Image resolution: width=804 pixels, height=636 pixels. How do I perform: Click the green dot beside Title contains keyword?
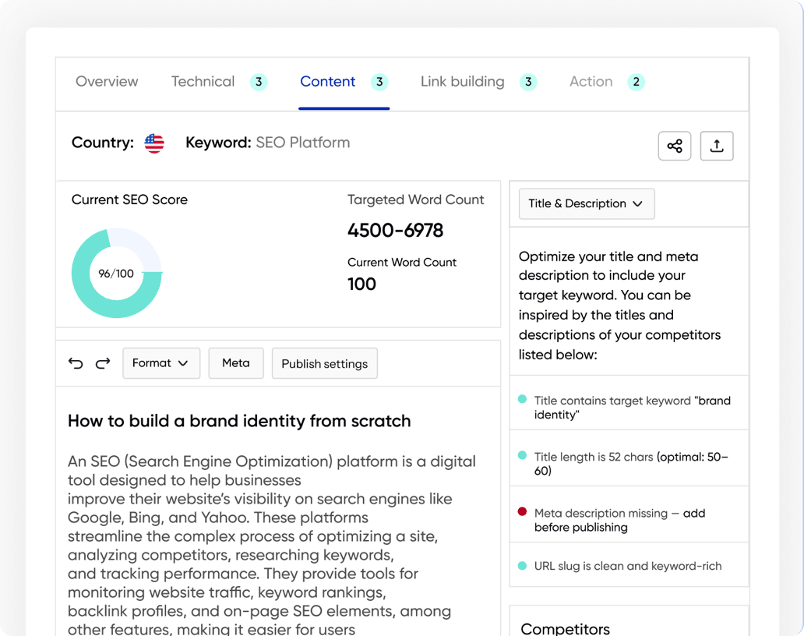pos(523,399)
